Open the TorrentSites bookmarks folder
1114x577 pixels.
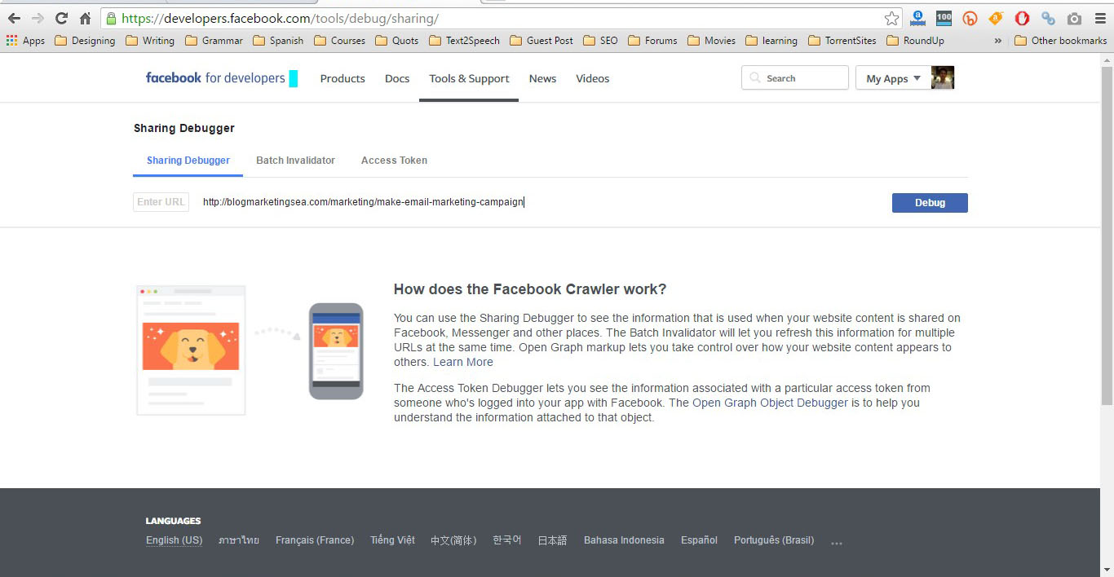pos(842,40)
